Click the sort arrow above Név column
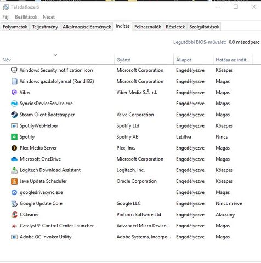 click(x=55, y=55)
